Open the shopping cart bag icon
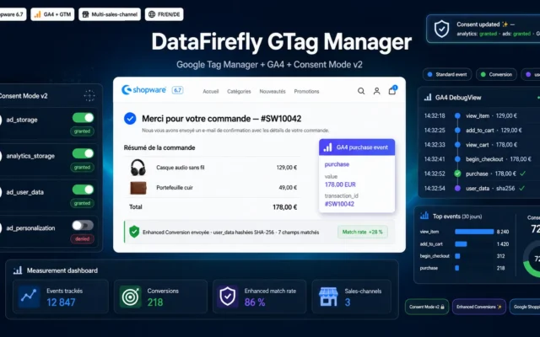The image size is (540, 337). click(392, 90)
